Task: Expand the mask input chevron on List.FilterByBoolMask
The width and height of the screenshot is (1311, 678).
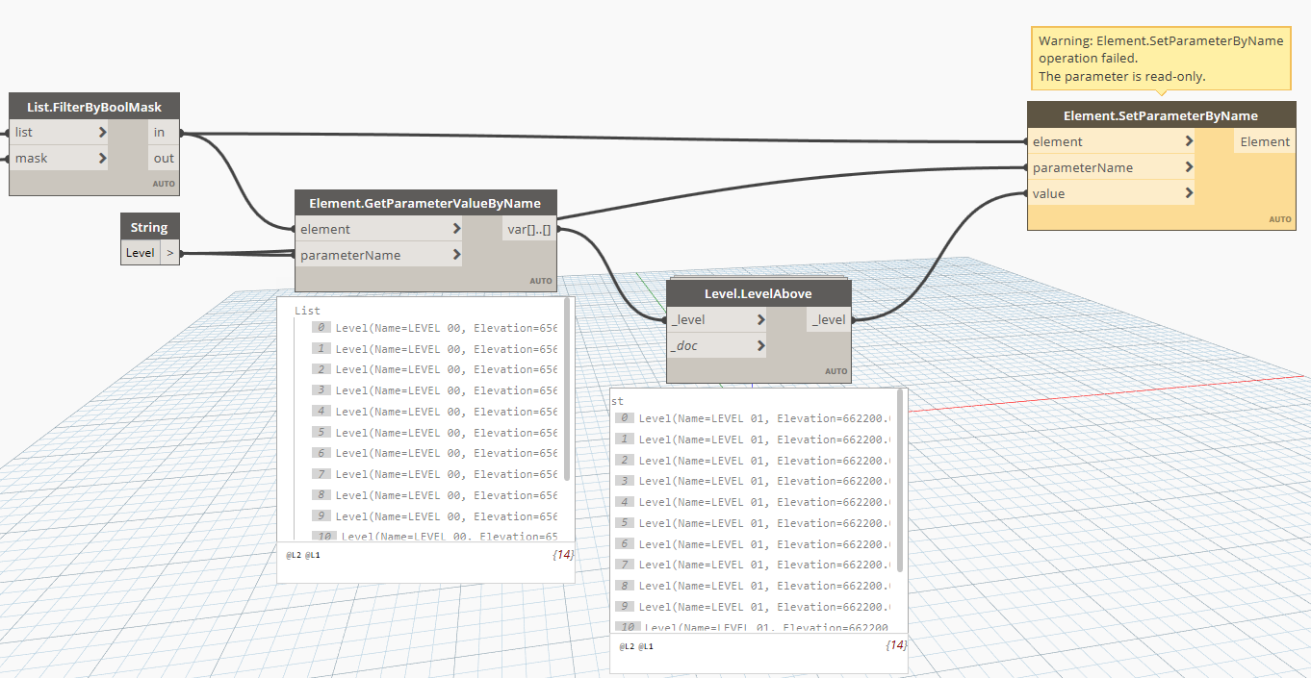Action: click(102, 158)
